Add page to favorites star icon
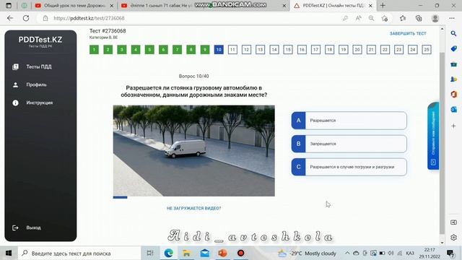 coord(385,18)
